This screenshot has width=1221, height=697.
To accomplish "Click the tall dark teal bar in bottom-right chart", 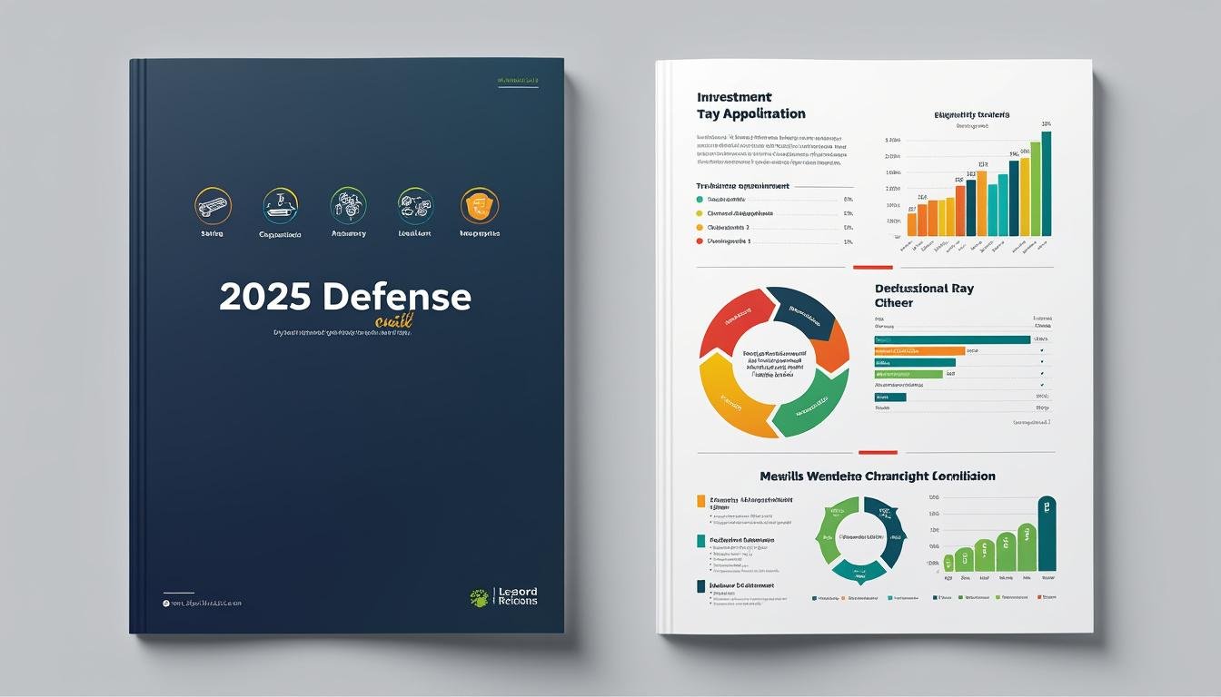I will point(1047,535).
